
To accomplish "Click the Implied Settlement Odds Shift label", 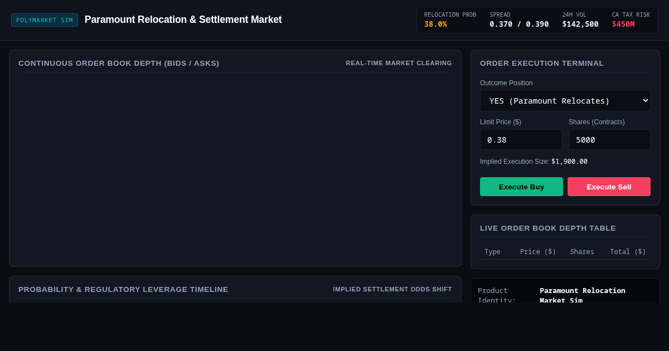I will (x=392, y=289).
